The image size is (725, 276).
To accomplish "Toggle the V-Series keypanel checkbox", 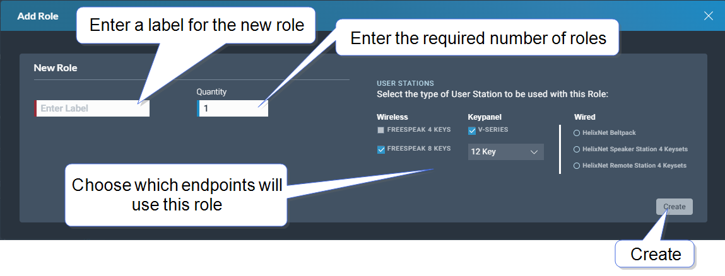I will point(472,130).
